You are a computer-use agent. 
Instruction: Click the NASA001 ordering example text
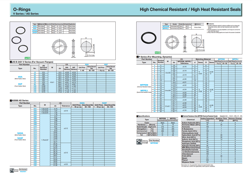[23, 171]
